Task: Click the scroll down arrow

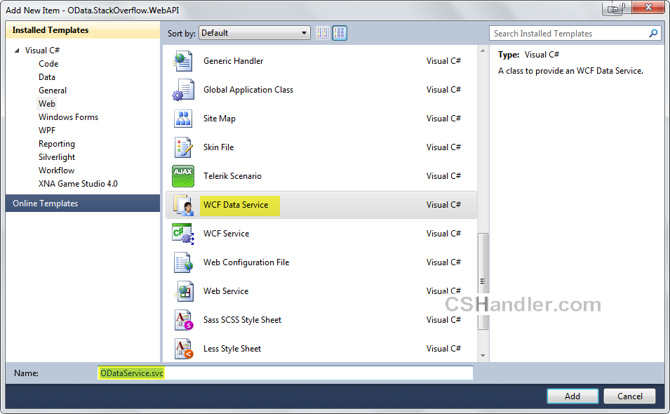Action: 483,356
